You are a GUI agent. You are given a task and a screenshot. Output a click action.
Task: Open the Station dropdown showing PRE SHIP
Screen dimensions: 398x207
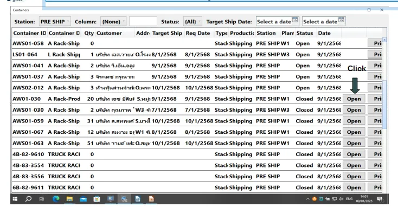55,22
